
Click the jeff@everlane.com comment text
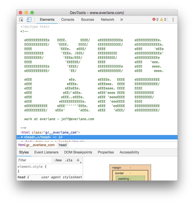point(77,119)
